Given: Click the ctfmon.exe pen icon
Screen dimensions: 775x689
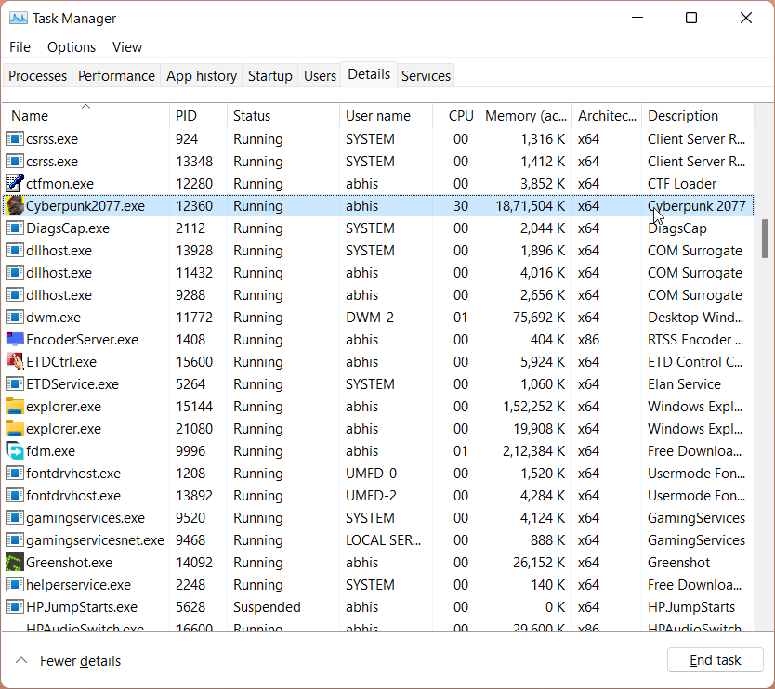Looking at the screenshot, I should 15,184.
